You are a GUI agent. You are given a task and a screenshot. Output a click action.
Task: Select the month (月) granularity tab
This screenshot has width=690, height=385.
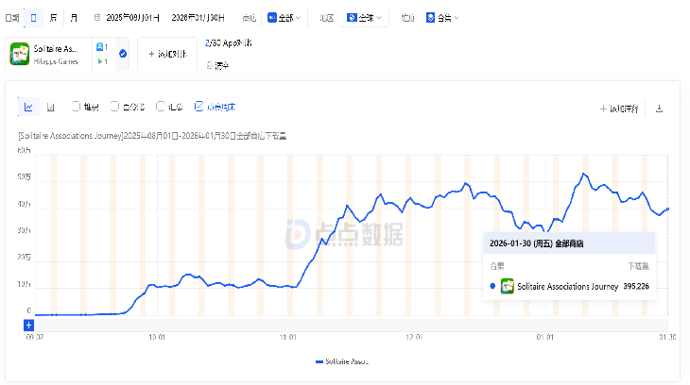click(x=74, y=17)
